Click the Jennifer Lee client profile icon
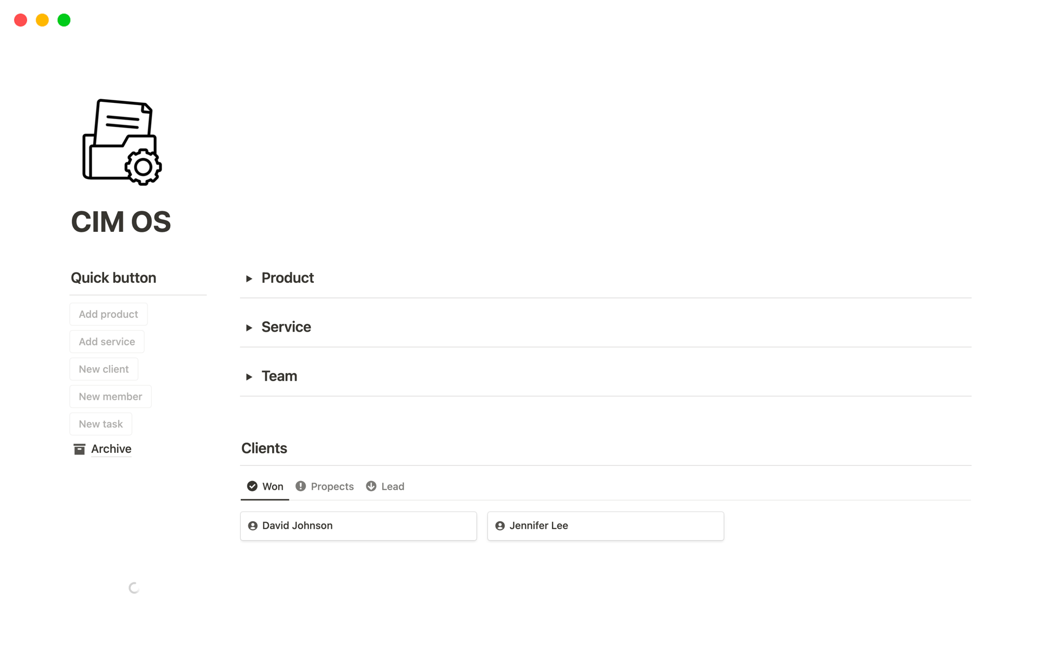1041x650 pixels. point(500,525)
